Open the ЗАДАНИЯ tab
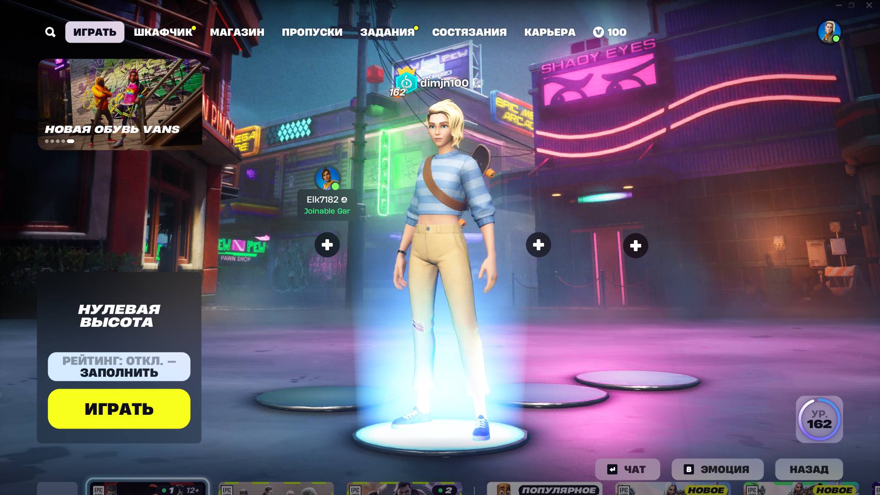The image size is (880, 495). pos(387,32)
